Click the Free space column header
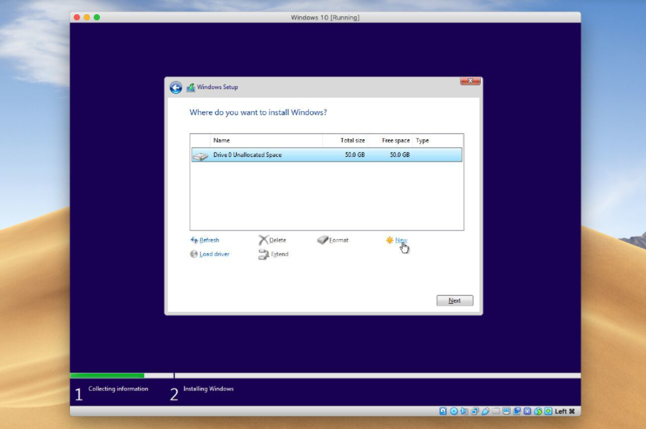The width and height of the screenshot is (646, 429). coord(390,140)
